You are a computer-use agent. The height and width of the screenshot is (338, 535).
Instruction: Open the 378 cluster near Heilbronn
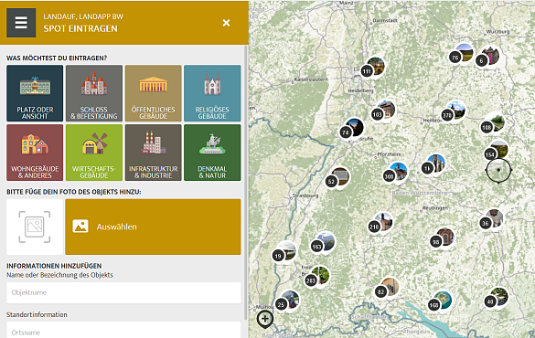click(x=453, y=111)
